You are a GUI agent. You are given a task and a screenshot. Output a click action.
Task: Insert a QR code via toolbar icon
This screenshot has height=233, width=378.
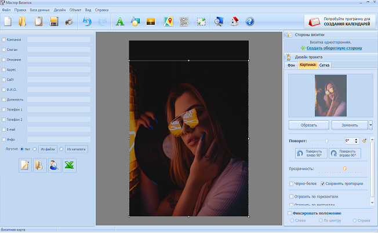point(185,22)
